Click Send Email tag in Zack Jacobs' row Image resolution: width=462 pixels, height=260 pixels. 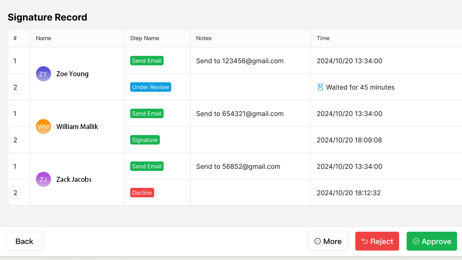147,166
